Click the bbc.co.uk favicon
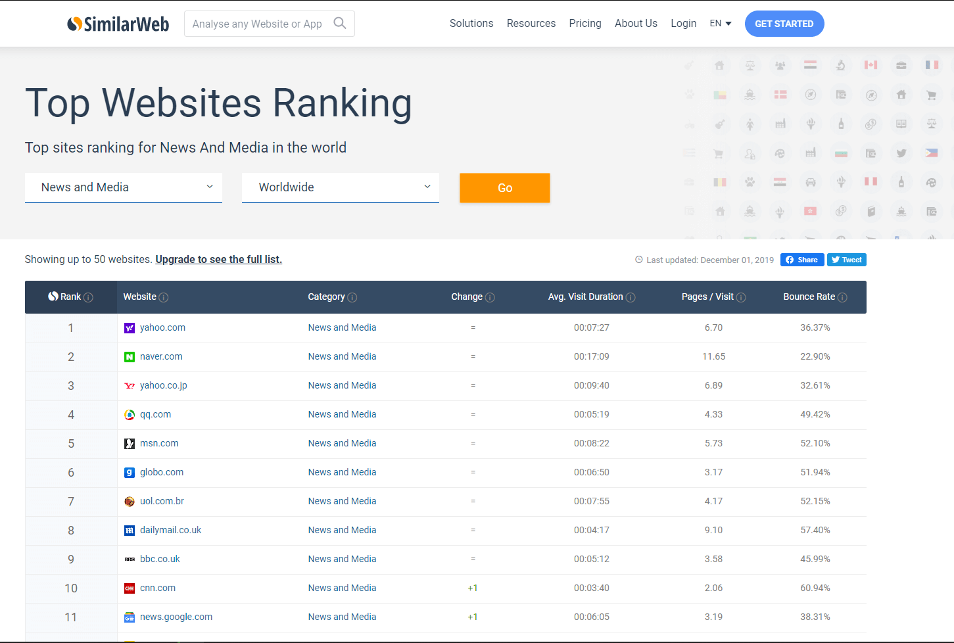The image size is (954, 643). pos(130,560)
